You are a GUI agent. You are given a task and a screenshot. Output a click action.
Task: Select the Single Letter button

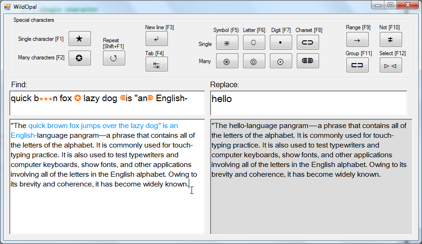coord(254,42)
